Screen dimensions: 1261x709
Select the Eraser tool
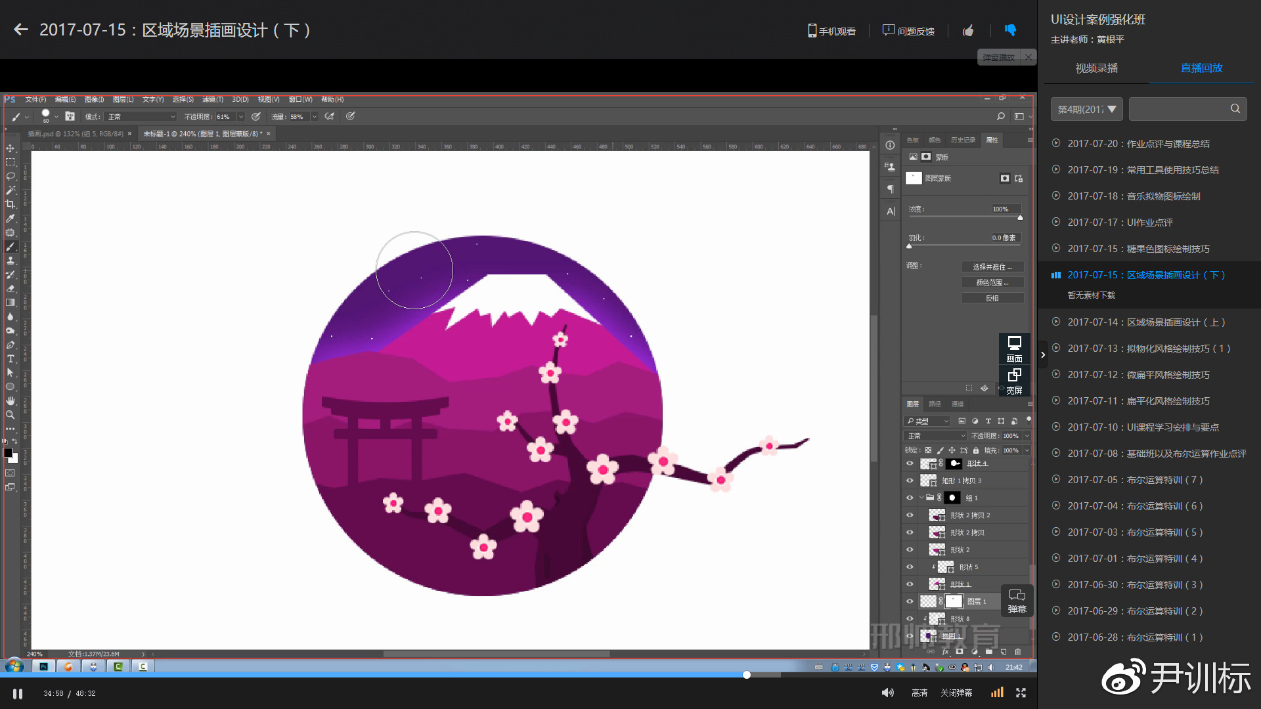[11, 289]
